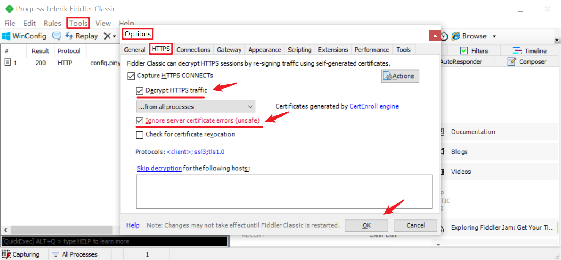Open the Browse dropdown arrow
Screen dimensions: 561x260
(494, 36)
